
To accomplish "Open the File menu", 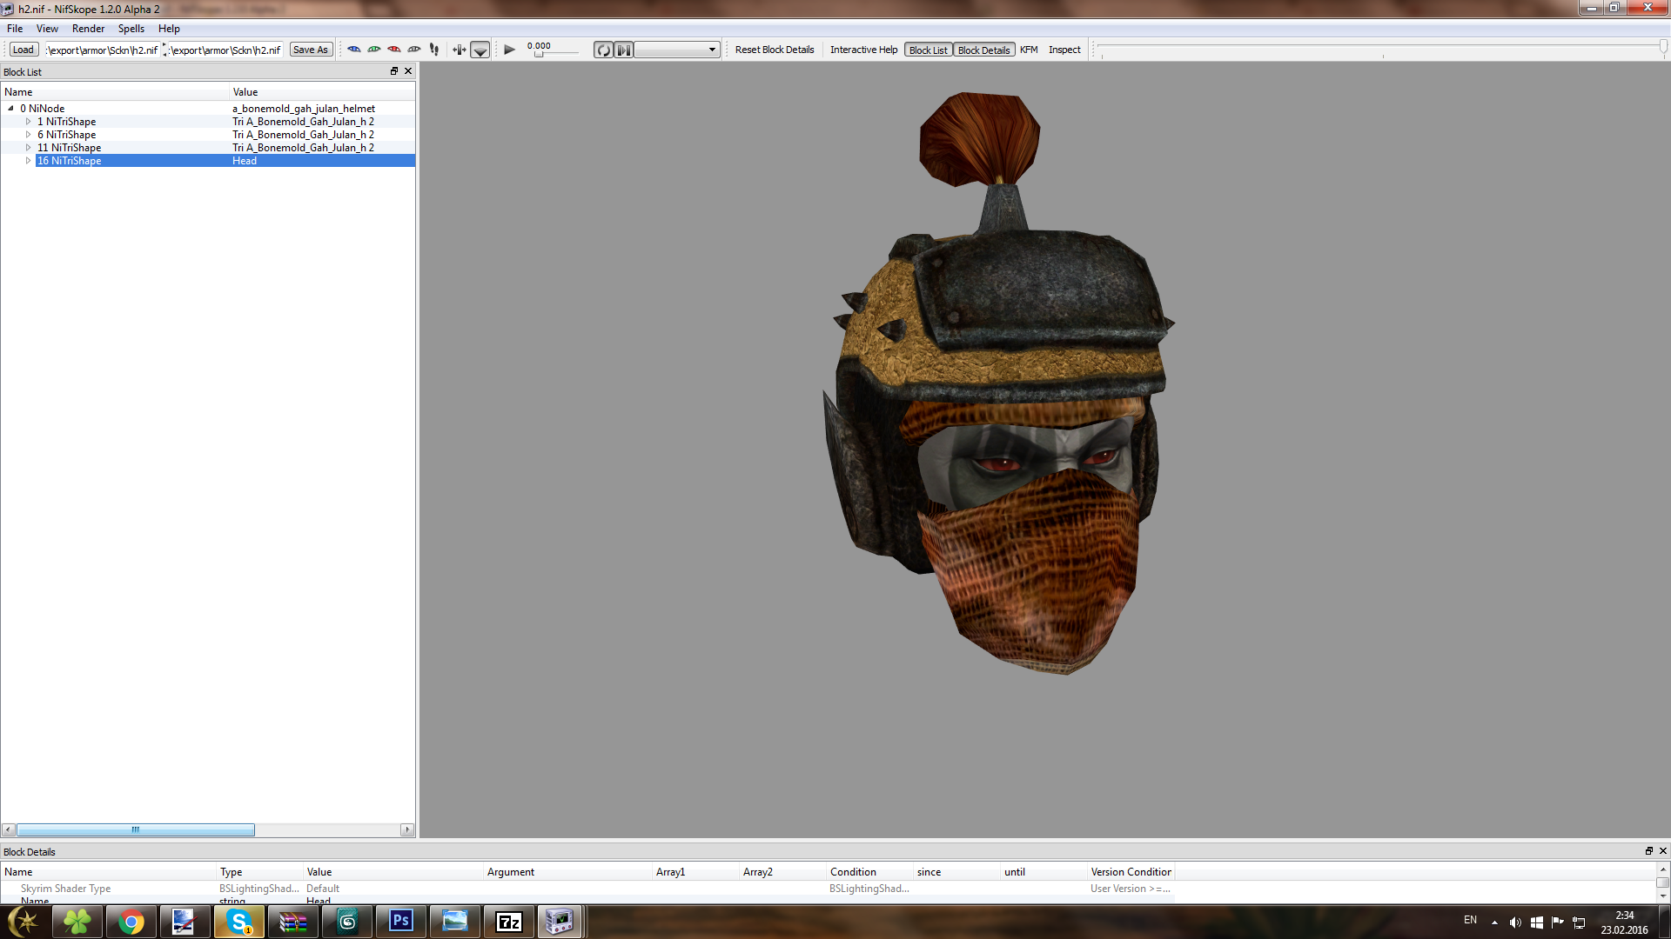I will point(15,29).
